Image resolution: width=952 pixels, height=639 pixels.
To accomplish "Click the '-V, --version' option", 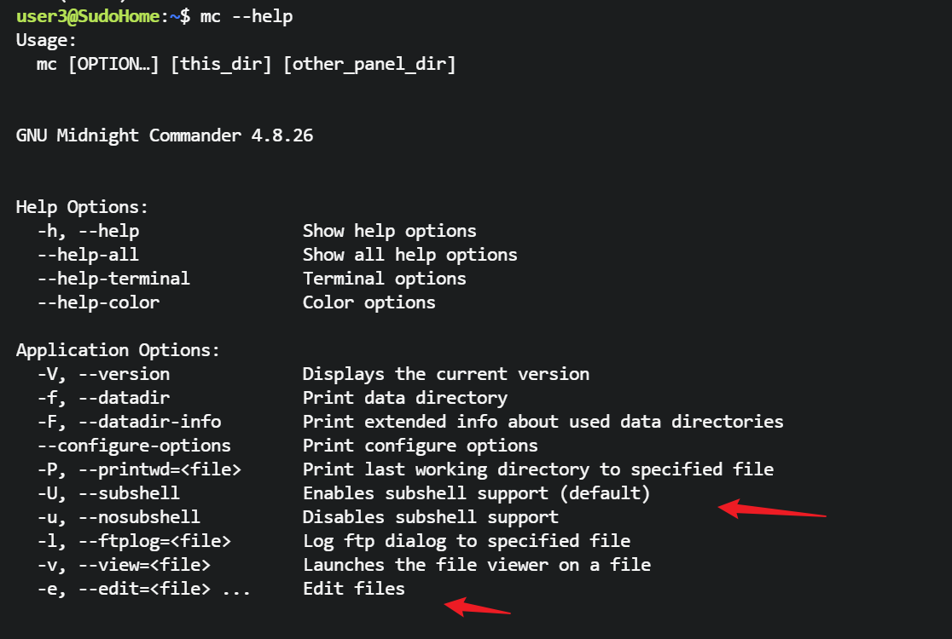I will (x=103, y=374).
